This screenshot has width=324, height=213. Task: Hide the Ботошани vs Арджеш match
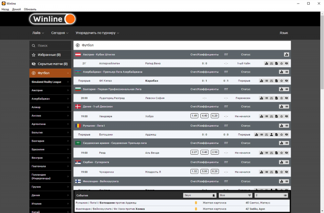click(x=286, y=134)
